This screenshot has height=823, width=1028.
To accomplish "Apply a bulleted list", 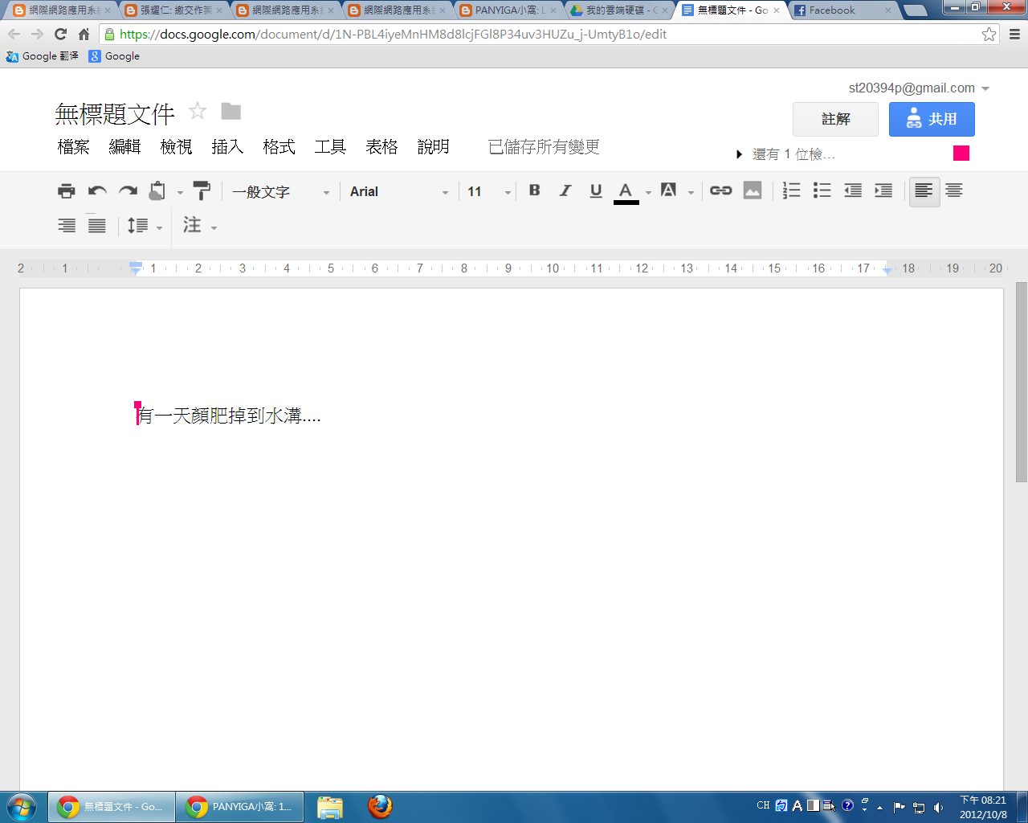I will coord(822,191).
